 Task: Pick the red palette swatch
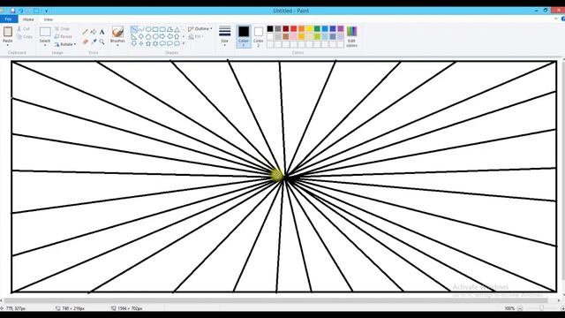coord(294,29)
